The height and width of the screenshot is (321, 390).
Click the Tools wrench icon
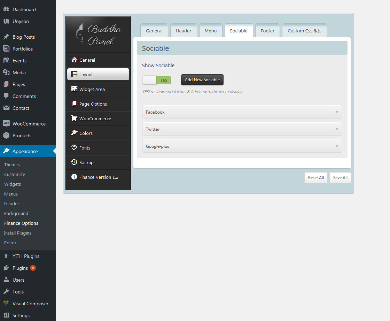pyautogui.click(x=6, y=292)
